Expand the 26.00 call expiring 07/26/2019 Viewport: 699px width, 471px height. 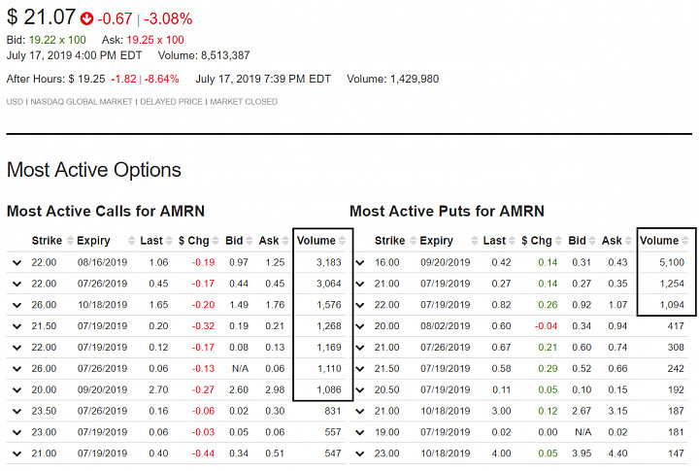17,369
